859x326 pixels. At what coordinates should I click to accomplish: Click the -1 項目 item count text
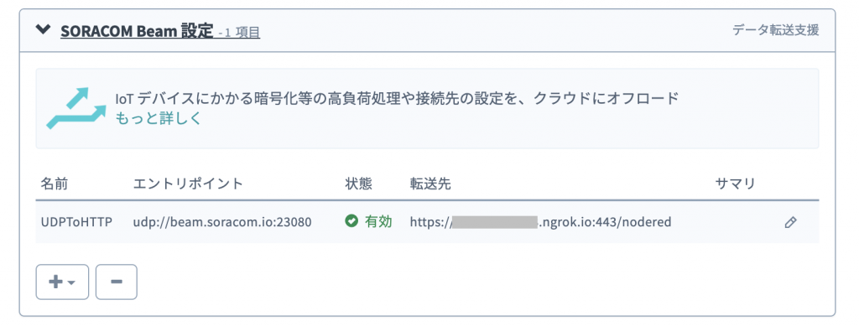pos(239,33)
